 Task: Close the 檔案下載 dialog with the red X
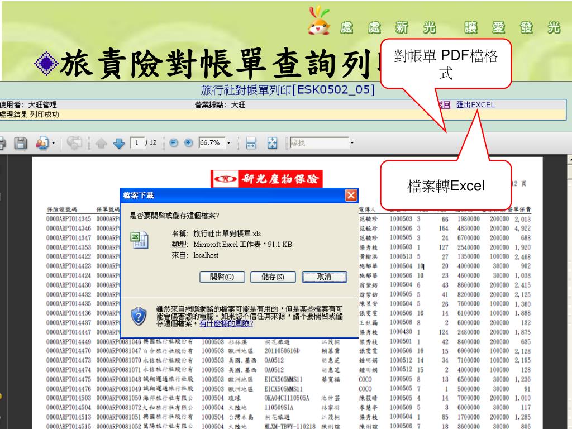[x=351, y=196]
